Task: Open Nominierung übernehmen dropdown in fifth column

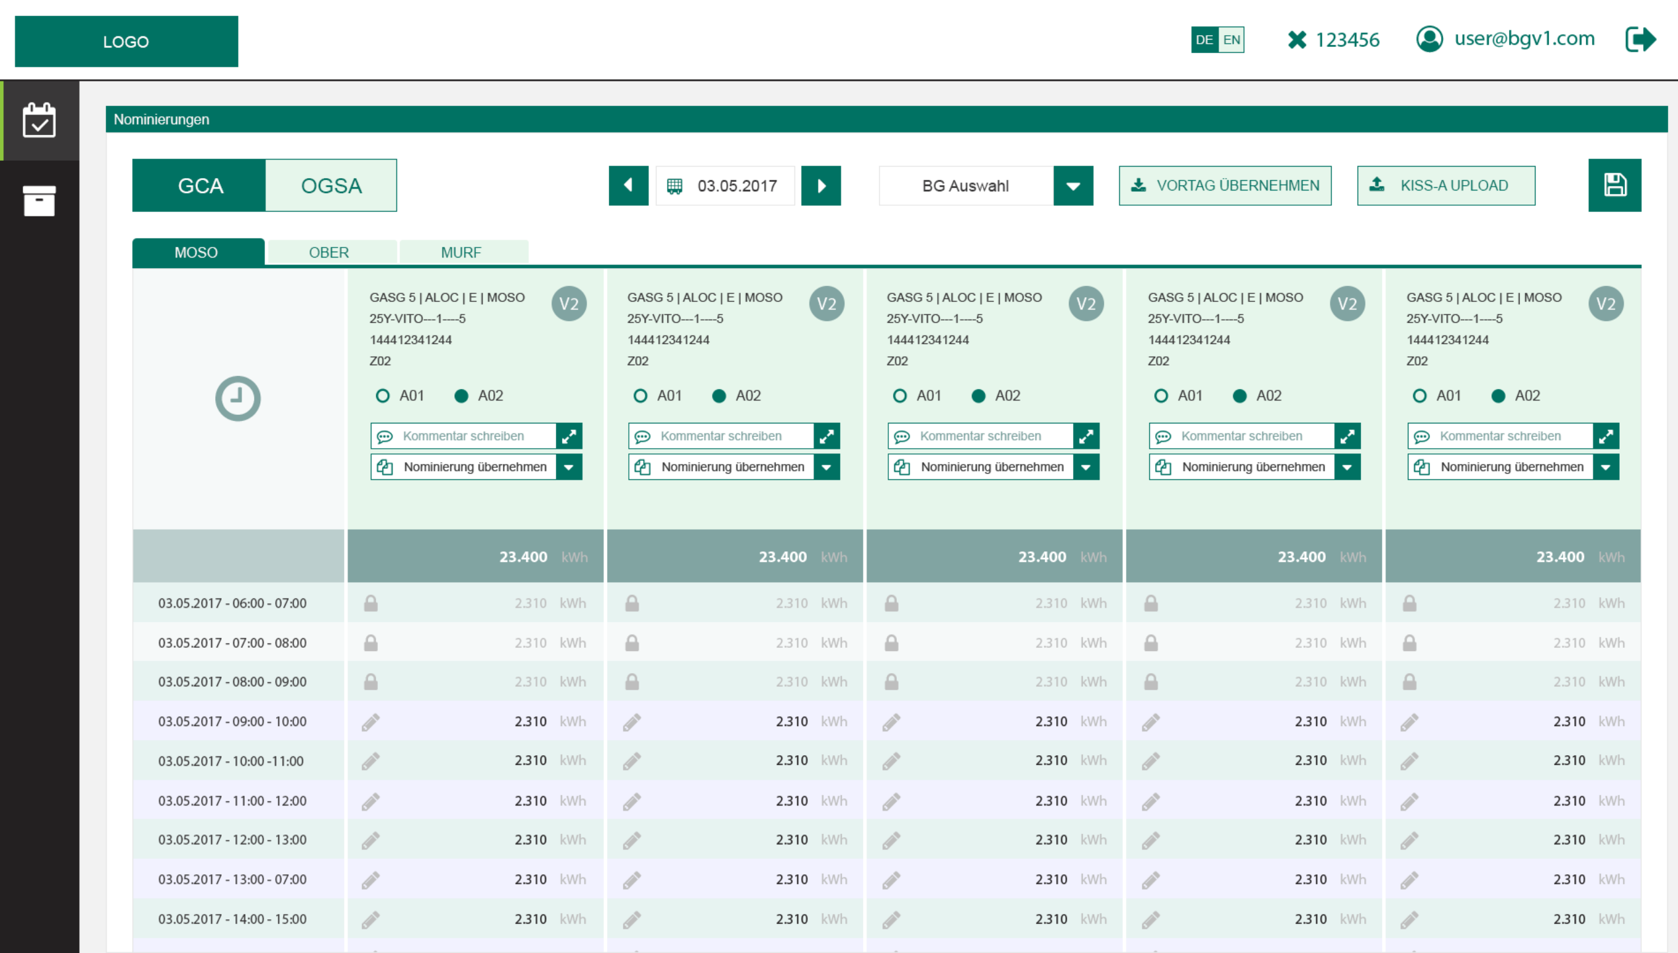Action: 1606,467
